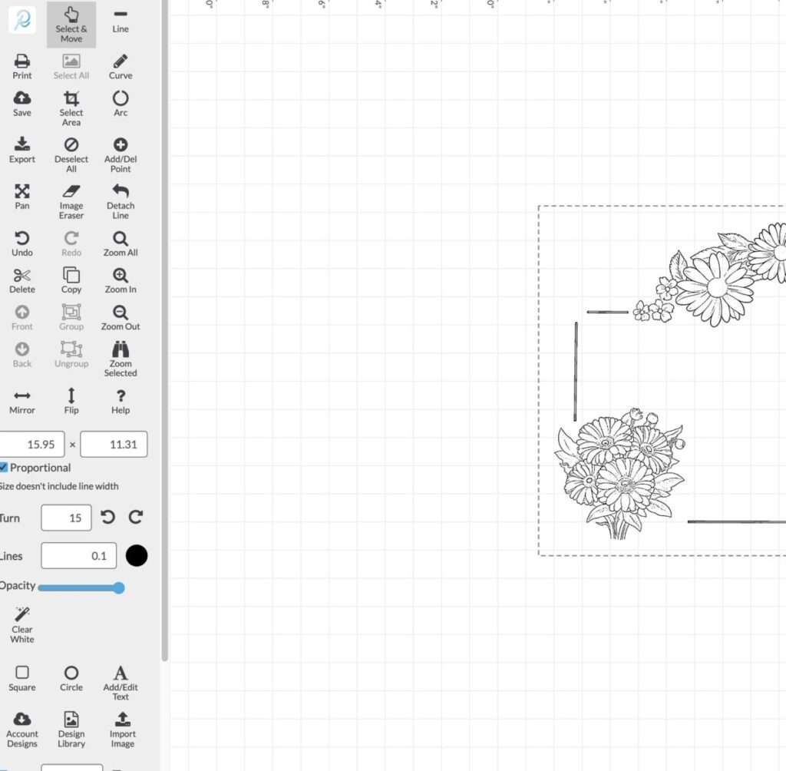The image size is (786, 771).
Task: Click the width input field showing 15.95
Action: click(32, 445)
